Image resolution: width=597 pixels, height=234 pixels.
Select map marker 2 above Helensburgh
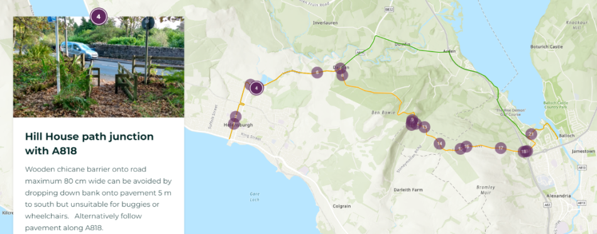click(x=236, y=116)
